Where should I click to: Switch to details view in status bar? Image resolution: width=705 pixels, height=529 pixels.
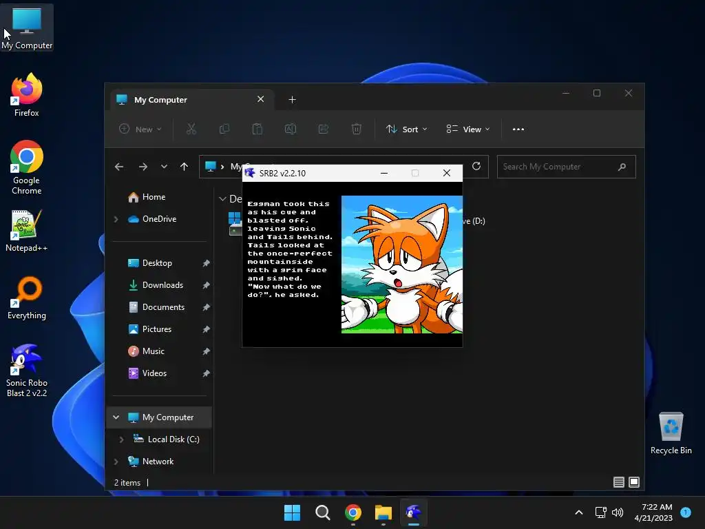[619, 482]
